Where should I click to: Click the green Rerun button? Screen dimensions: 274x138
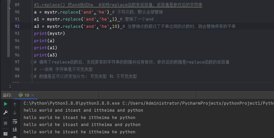pos(5,104)
